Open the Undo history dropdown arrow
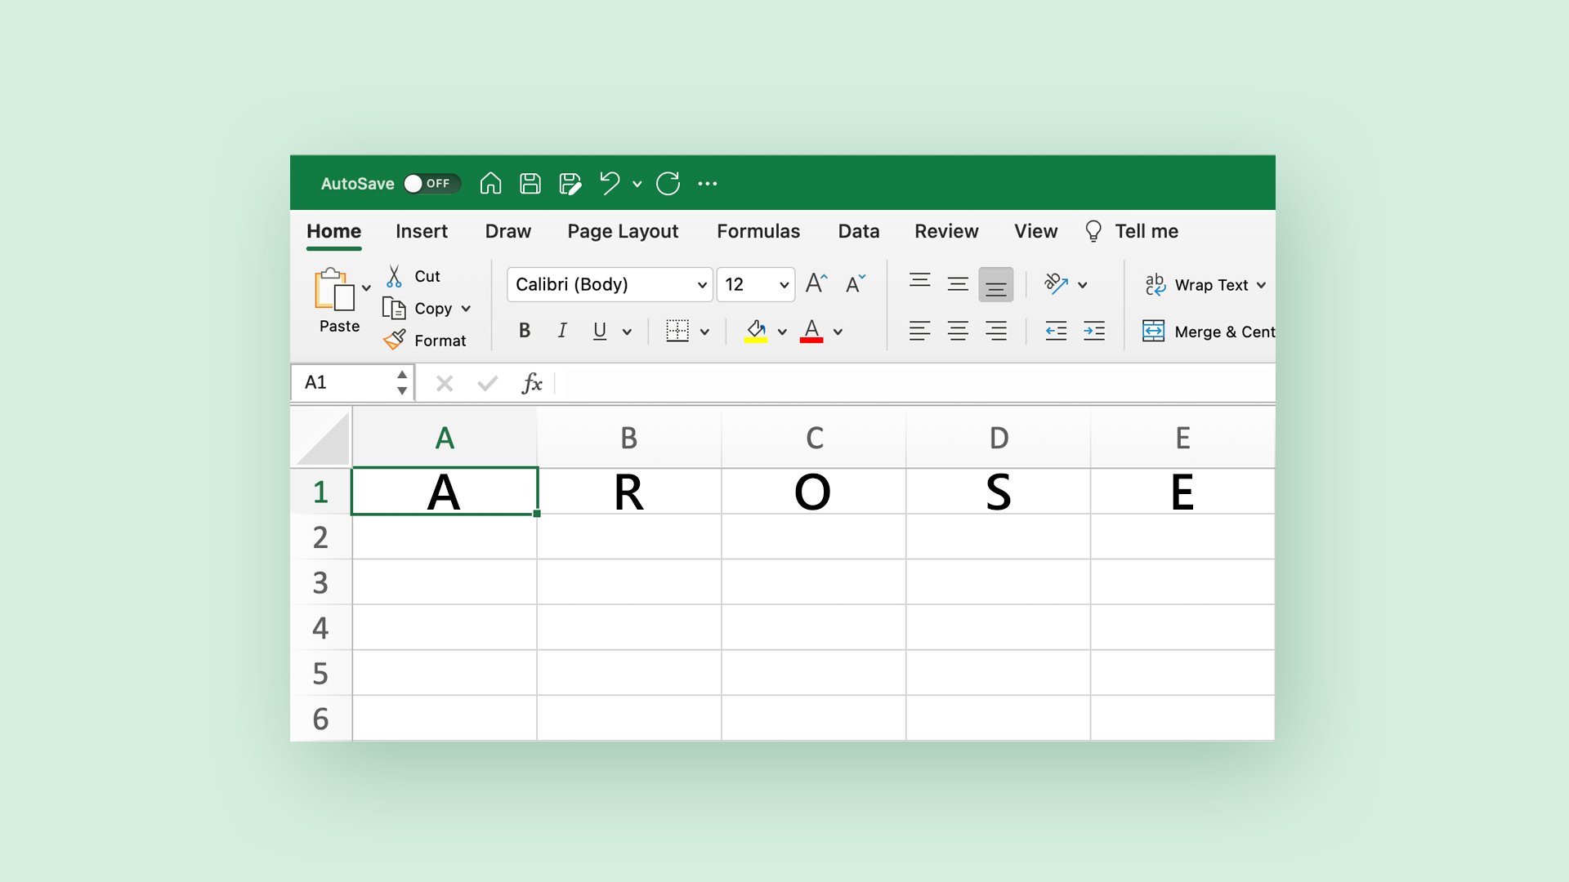1569x882 pixels. pyautogui.click(x=637, y=185)
